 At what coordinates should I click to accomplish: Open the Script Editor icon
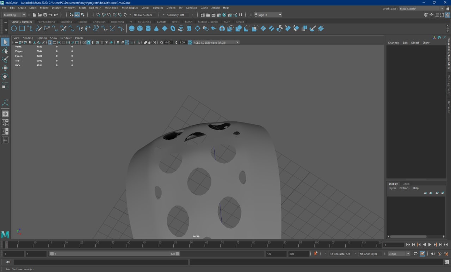pyautogui.click(x=446, y=262)
